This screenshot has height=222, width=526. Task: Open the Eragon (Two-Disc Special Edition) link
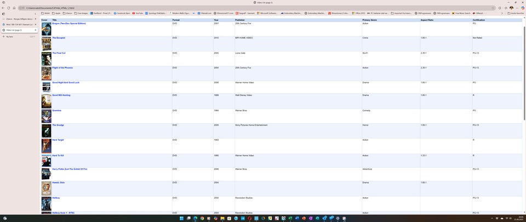tap(69, 24)
